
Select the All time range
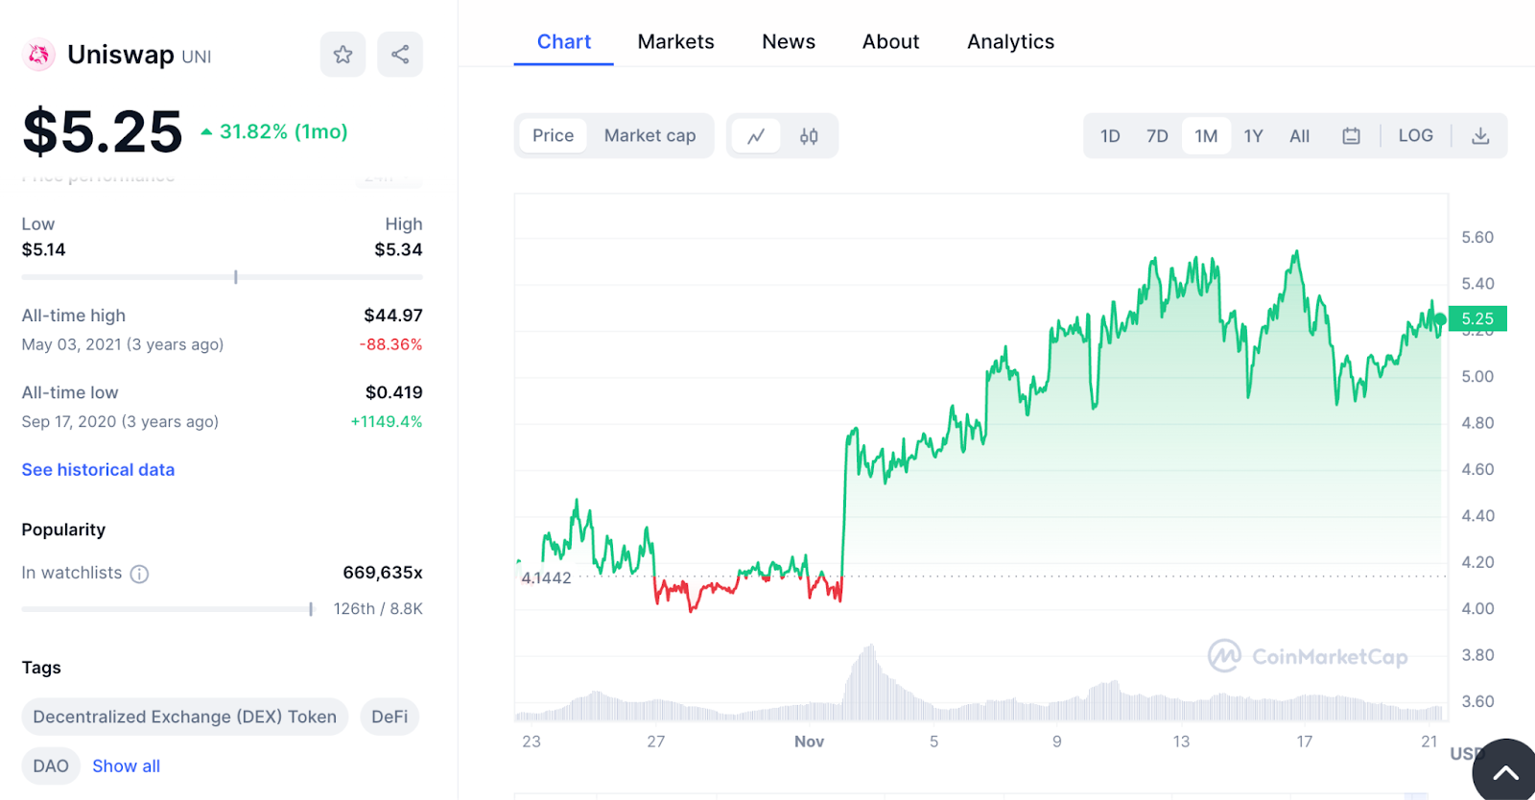pyautogui.click(x=1299, y=136)
